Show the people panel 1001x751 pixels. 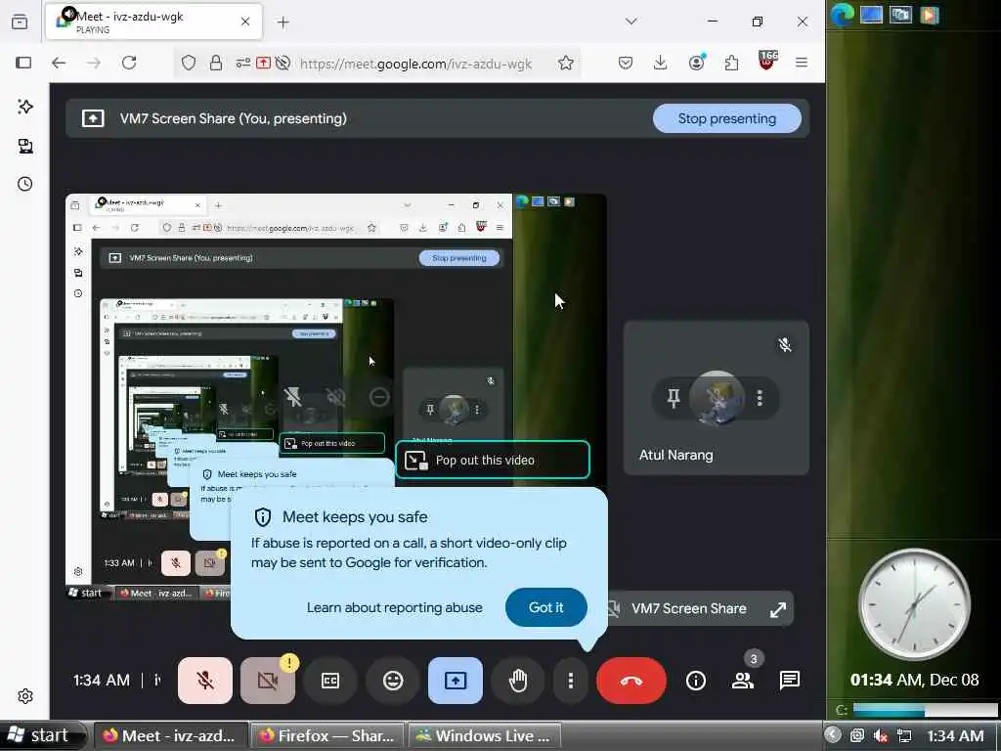pyautogui.click(x=743, y=681)
